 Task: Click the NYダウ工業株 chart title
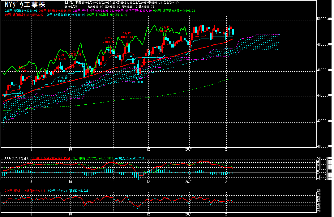point(25,5)
